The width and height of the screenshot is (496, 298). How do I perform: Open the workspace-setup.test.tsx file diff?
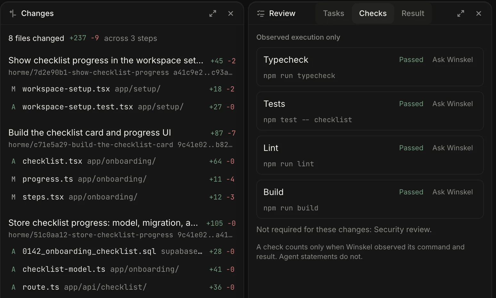click(123, 107)
